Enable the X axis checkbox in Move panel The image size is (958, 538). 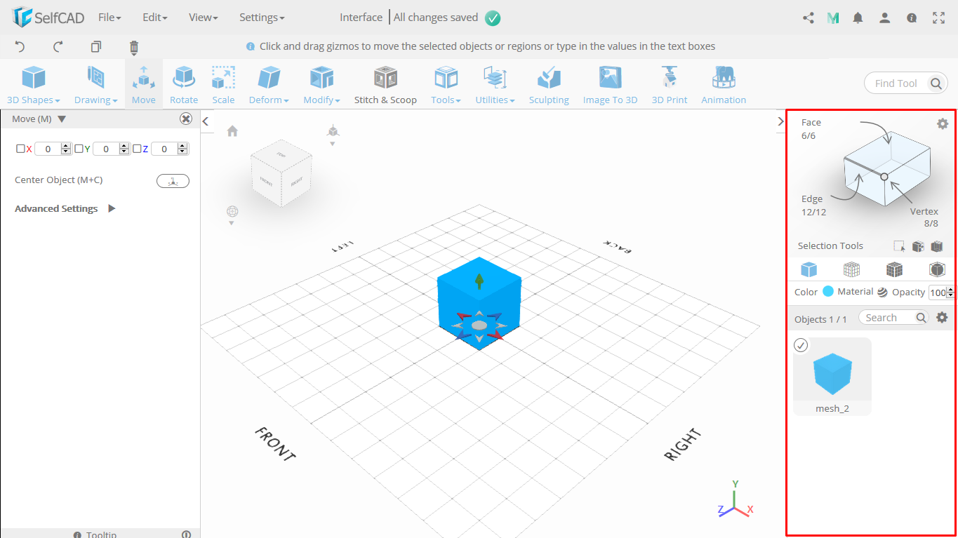click(20, 148)
